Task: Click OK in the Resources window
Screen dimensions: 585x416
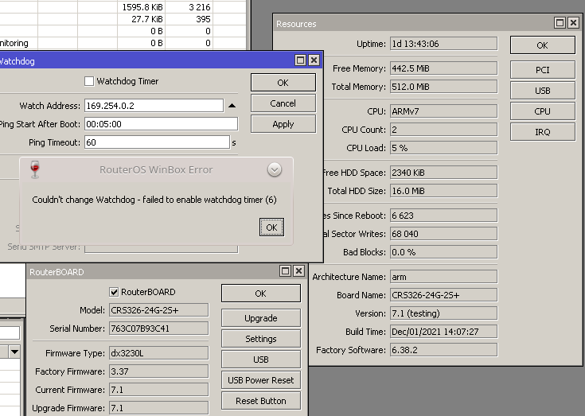Action: point(543,45)
